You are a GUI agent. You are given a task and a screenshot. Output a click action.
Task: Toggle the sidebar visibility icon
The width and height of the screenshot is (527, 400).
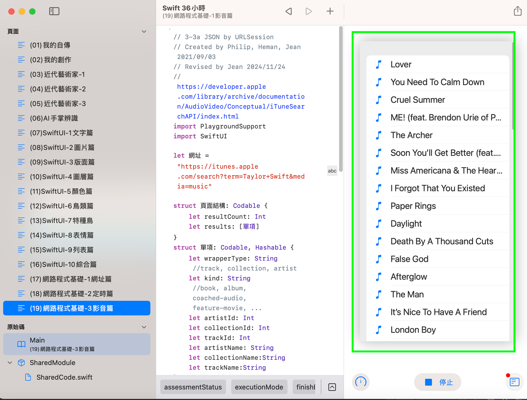54,11
